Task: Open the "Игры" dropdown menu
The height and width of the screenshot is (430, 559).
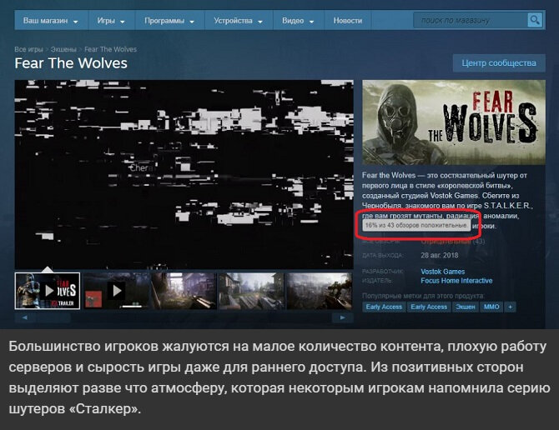Action: click(111, 21)
